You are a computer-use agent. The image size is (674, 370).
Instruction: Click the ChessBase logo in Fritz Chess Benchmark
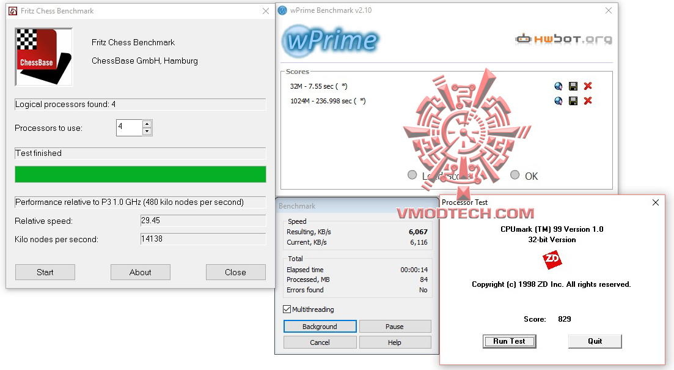coord(44,57)
